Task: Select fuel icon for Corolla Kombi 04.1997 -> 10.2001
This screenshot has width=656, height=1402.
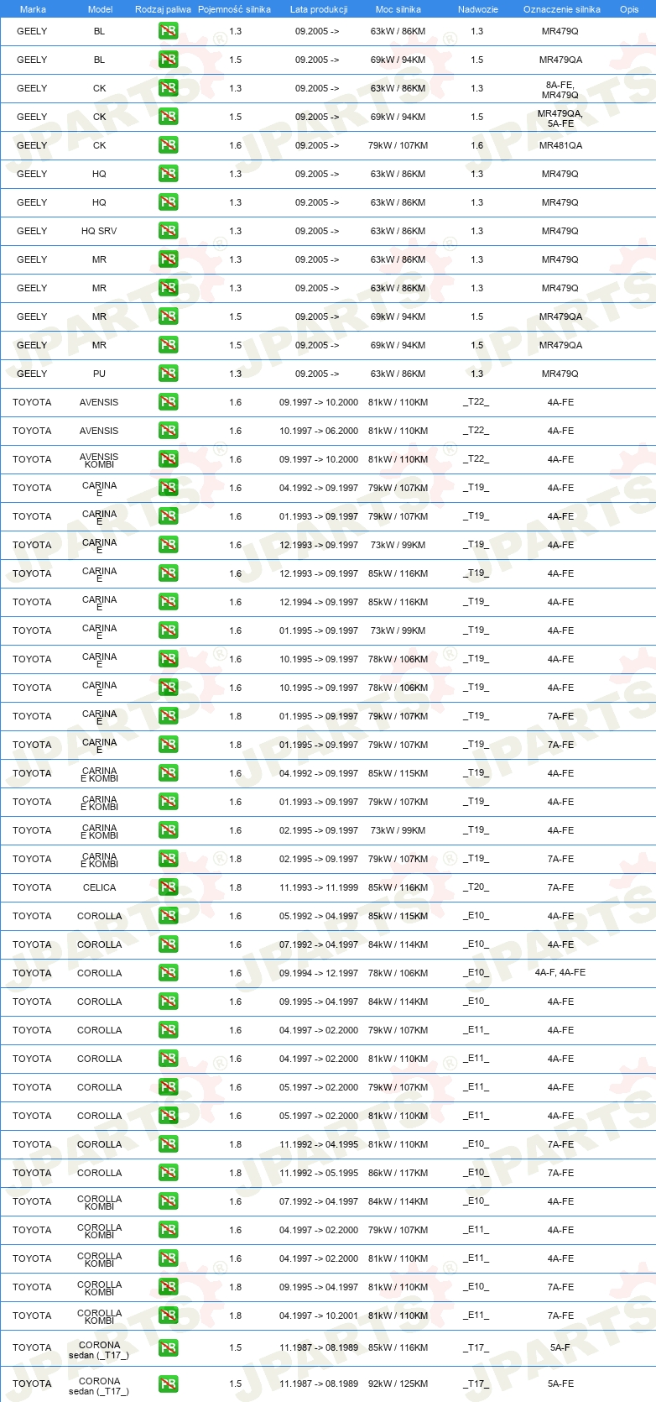Action: click(168, 1316)
